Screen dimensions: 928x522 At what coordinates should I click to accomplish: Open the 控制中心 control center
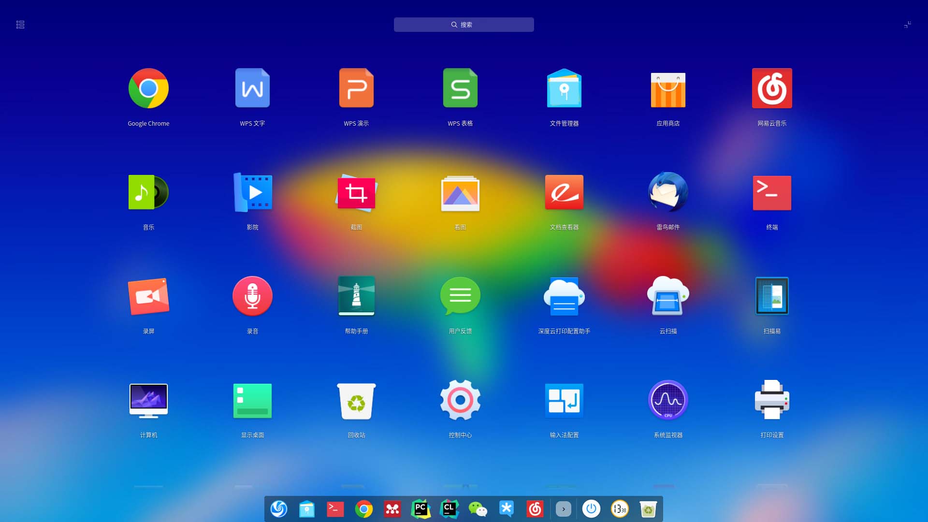tap(460, 400)
